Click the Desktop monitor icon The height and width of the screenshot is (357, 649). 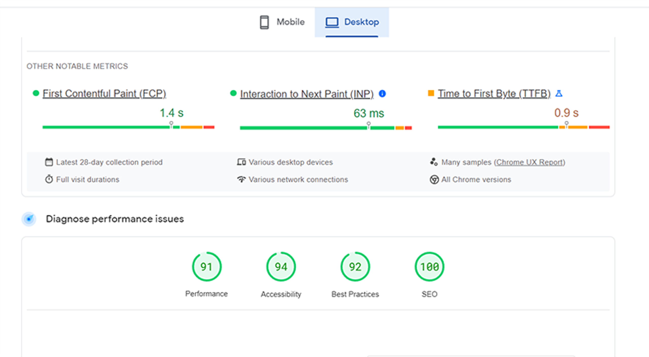pyautogui.click(x=332, y=22)
